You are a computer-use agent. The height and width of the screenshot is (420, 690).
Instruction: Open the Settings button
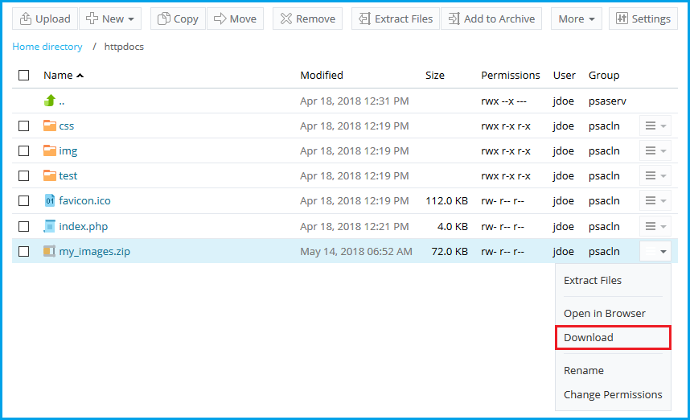pyautogui.click(x=643, y=19)
